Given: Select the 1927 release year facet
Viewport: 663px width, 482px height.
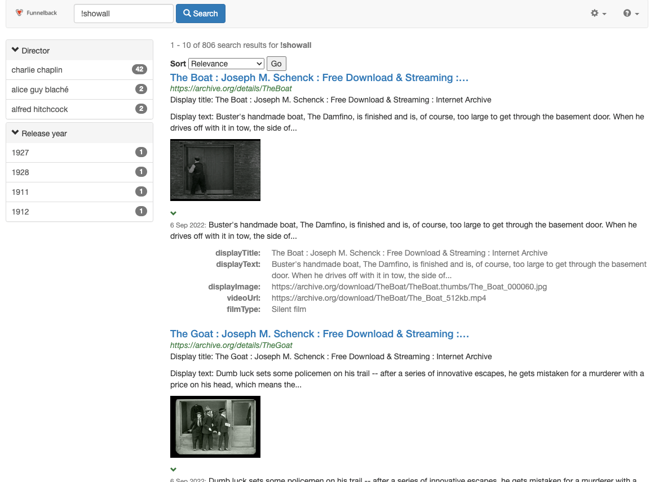Looking at the screenshot, I should click(x=20, y=153).
